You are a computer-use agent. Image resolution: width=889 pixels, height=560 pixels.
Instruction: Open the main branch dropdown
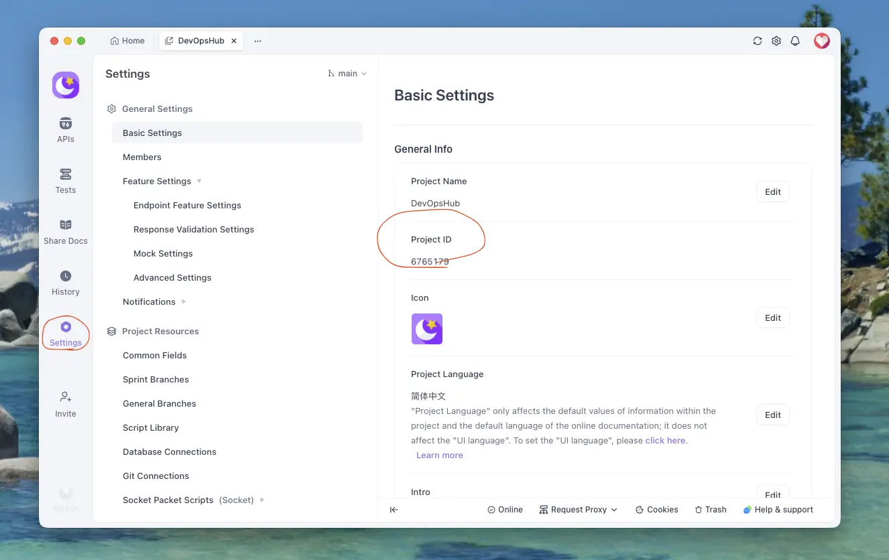pyautogui.click(x=347, y=74)
